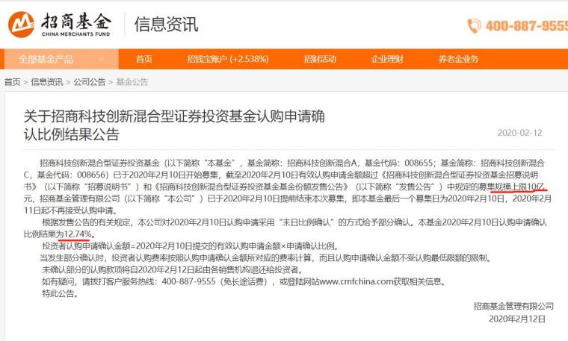The image size is (568, 341).
Task: Click the 信息资讯 breadcrumb link
Action: [47, 82]
